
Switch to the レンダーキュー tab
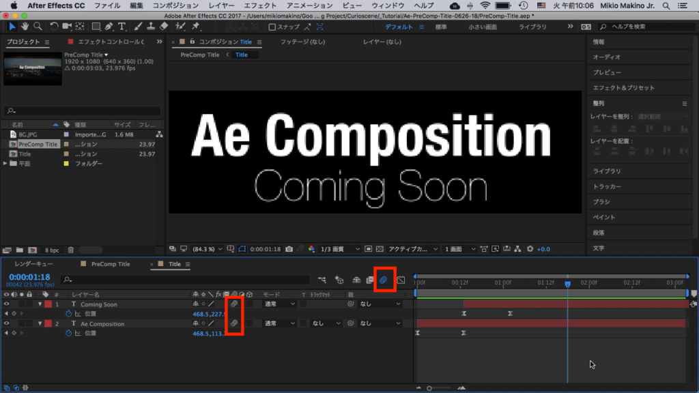(x=34, y=264)
